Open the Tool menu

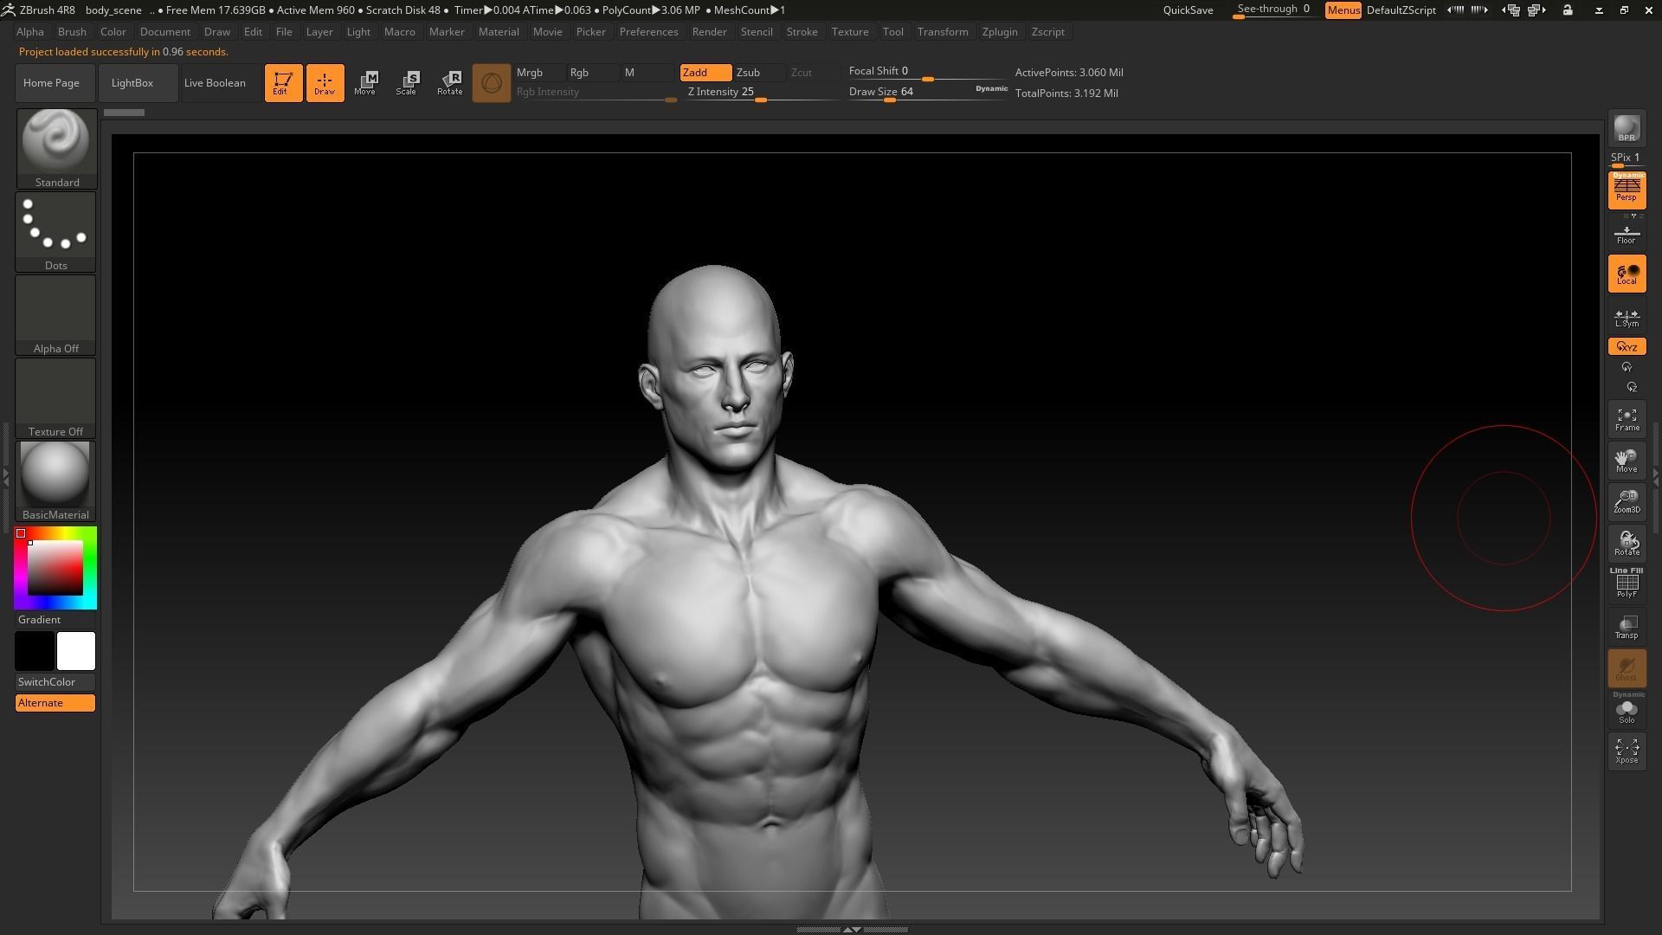tap(892, 31)
